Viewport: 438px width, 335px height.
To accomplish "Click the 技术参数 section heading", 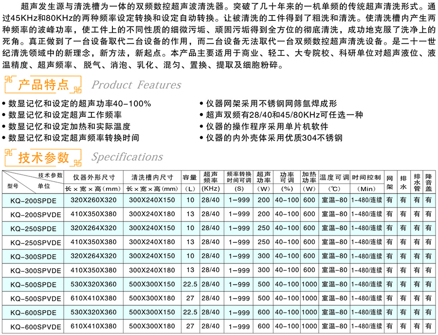I will [x=43, y=158].
